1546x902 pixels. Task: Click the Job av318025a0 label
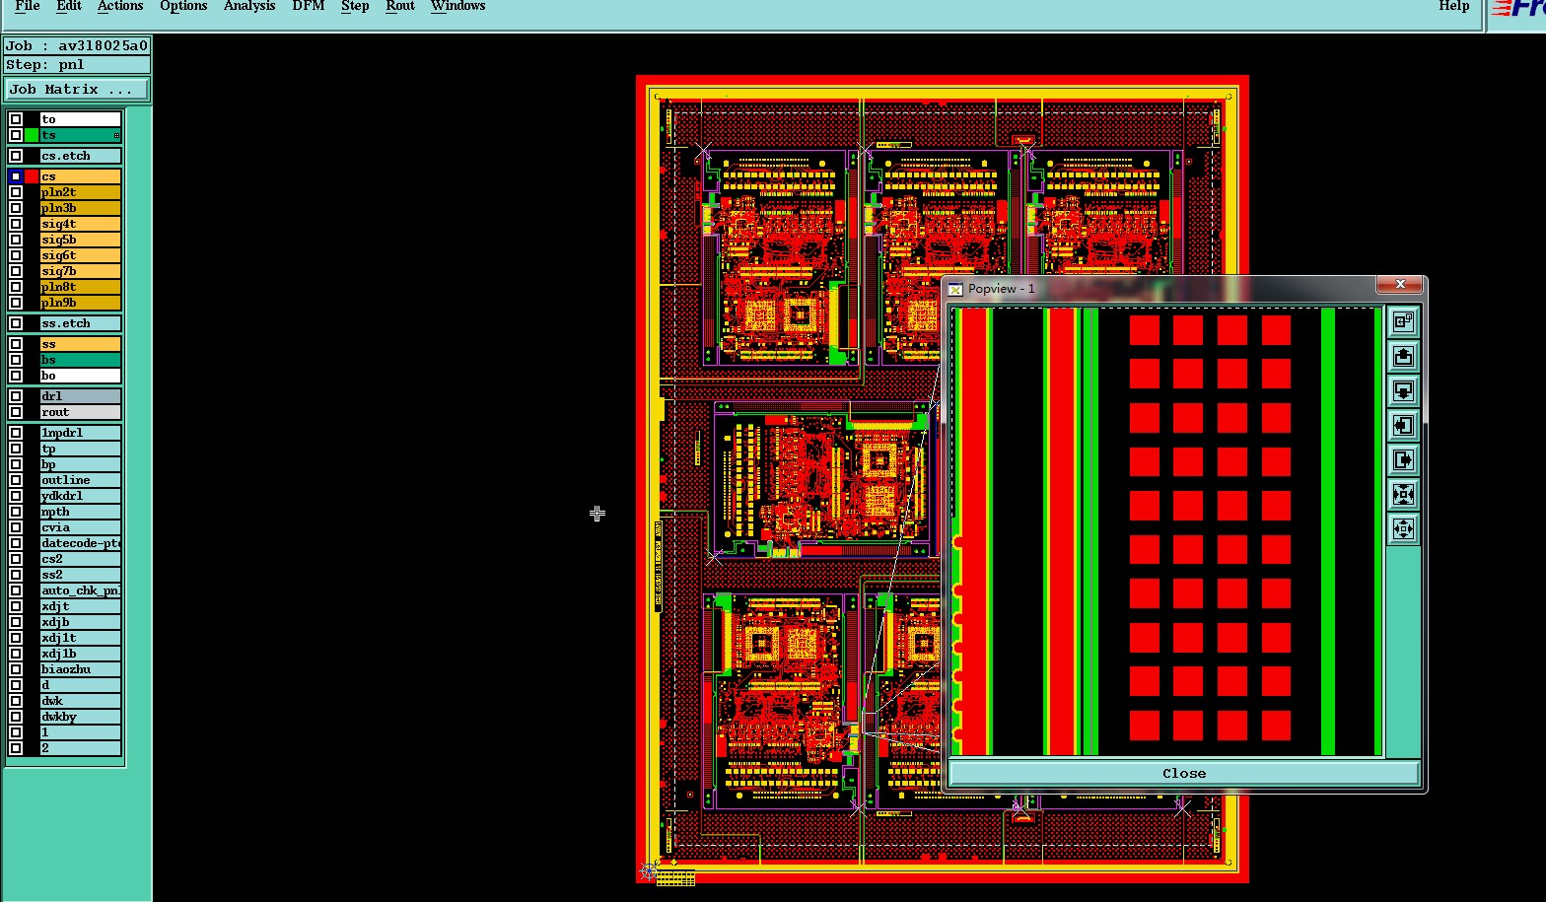point(77,45)
